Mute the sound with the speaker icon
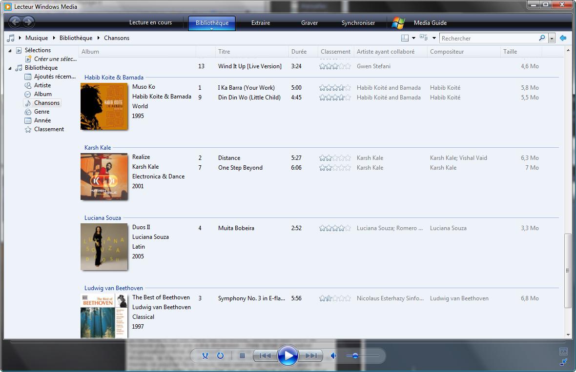The width and height of the screenshot is (576, 372). tap(334, 356)
